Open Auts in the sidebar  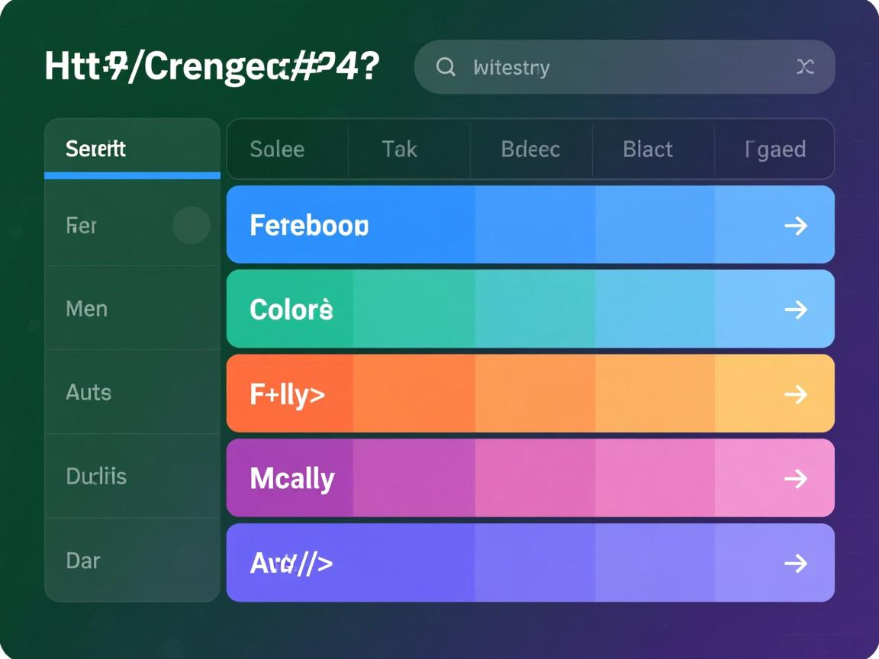[89, 393]
